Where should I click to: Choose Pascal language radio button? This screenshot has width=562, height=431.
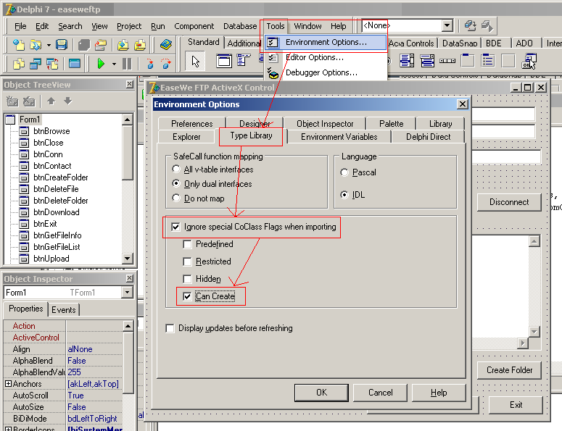click(344, 172)
